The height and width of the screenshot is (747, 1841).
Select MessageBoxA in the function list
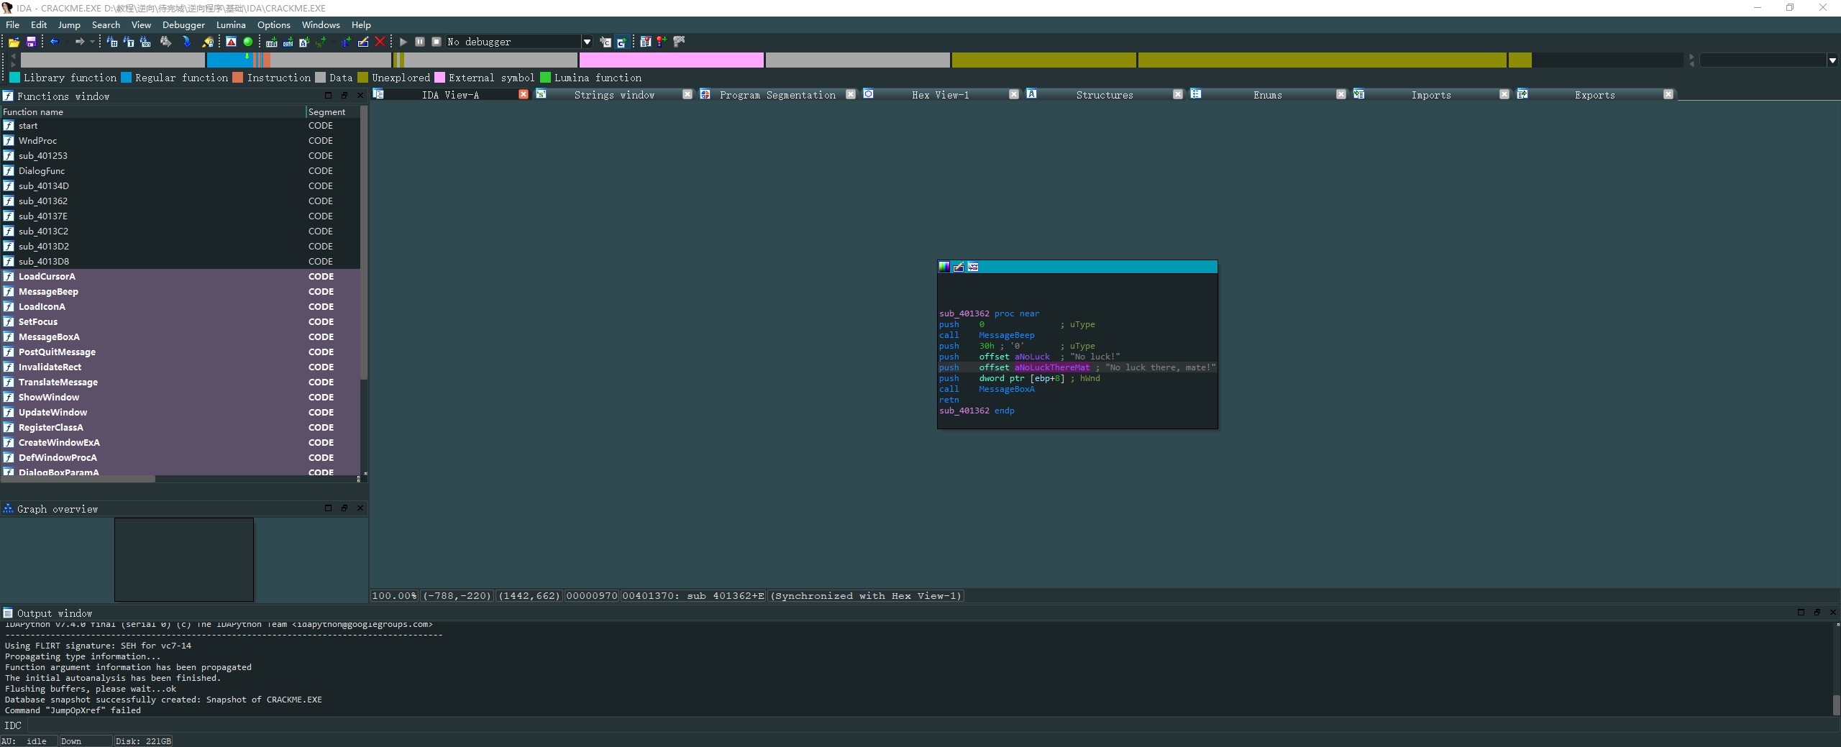(x=49, y=337)
